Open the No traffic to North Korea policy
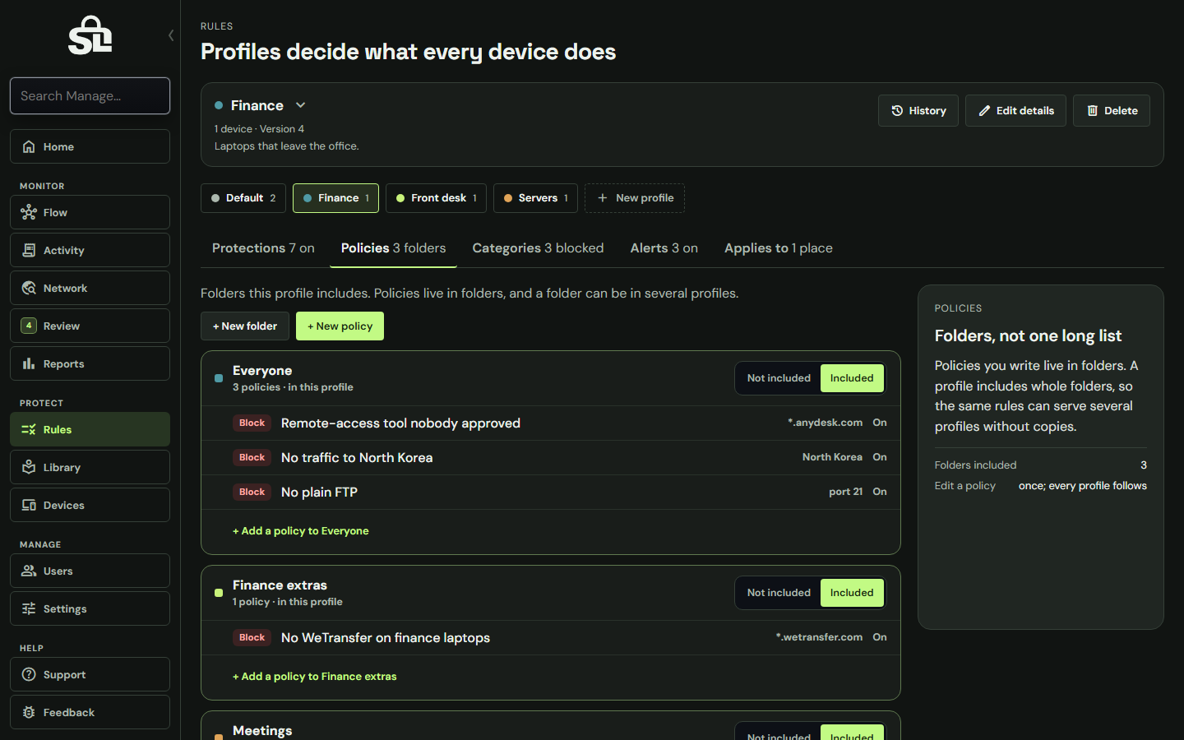Viewport: 1184px width, 740px height. pyautogui.click(x=551, y=457)
